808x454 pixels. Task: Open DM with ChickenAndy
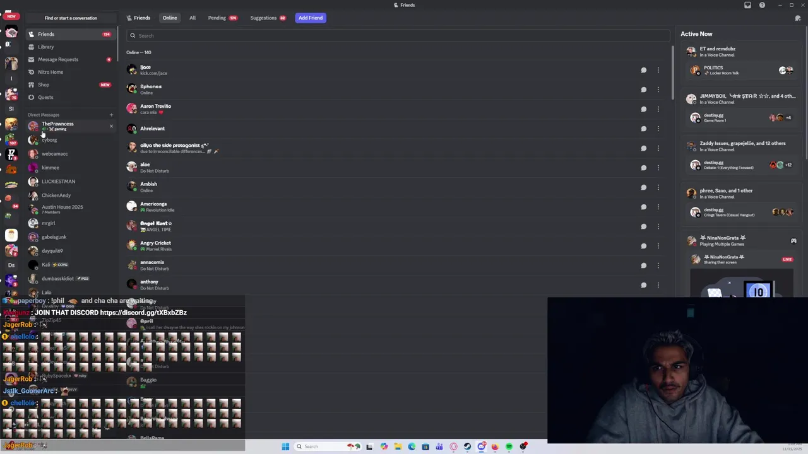click(x=69, y=195)
